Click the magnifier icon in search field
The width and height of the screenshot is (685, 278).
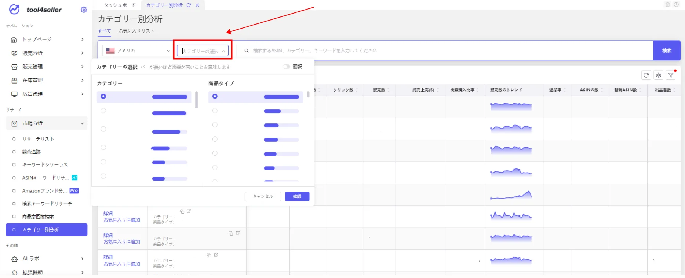click(x=247, y=51)
